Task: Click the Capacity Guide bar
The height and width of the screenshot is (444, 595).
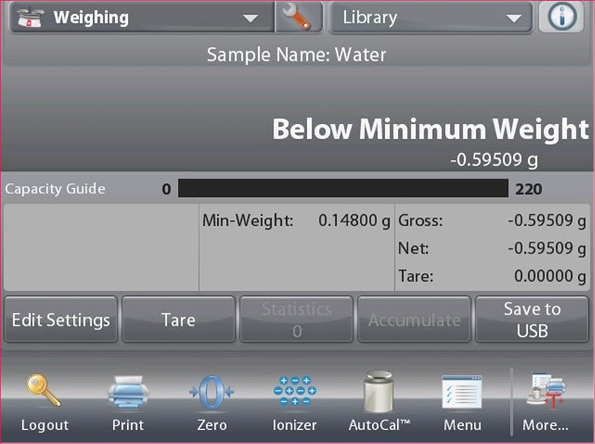Action: click(343, 189)
